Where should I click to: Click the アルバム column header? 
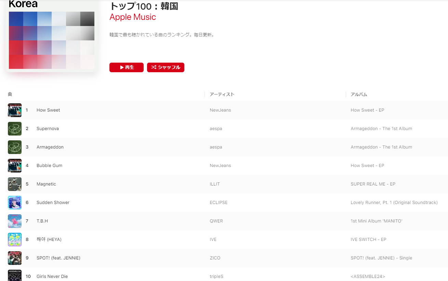pyautogui.click(x=359, y=94)
